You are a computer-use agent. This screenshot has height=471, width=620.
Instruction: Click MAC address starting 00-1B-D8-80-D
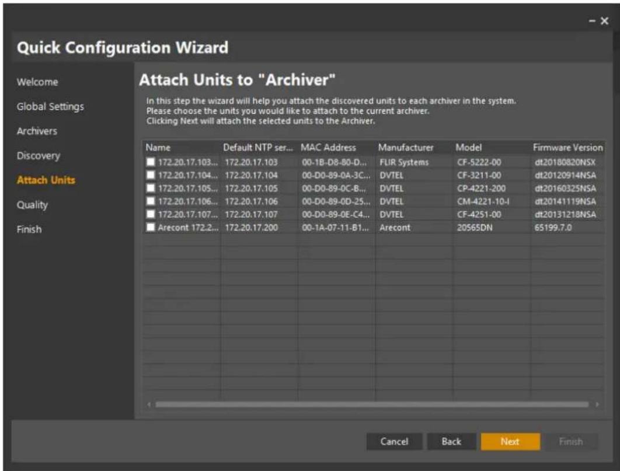(334, 162)
